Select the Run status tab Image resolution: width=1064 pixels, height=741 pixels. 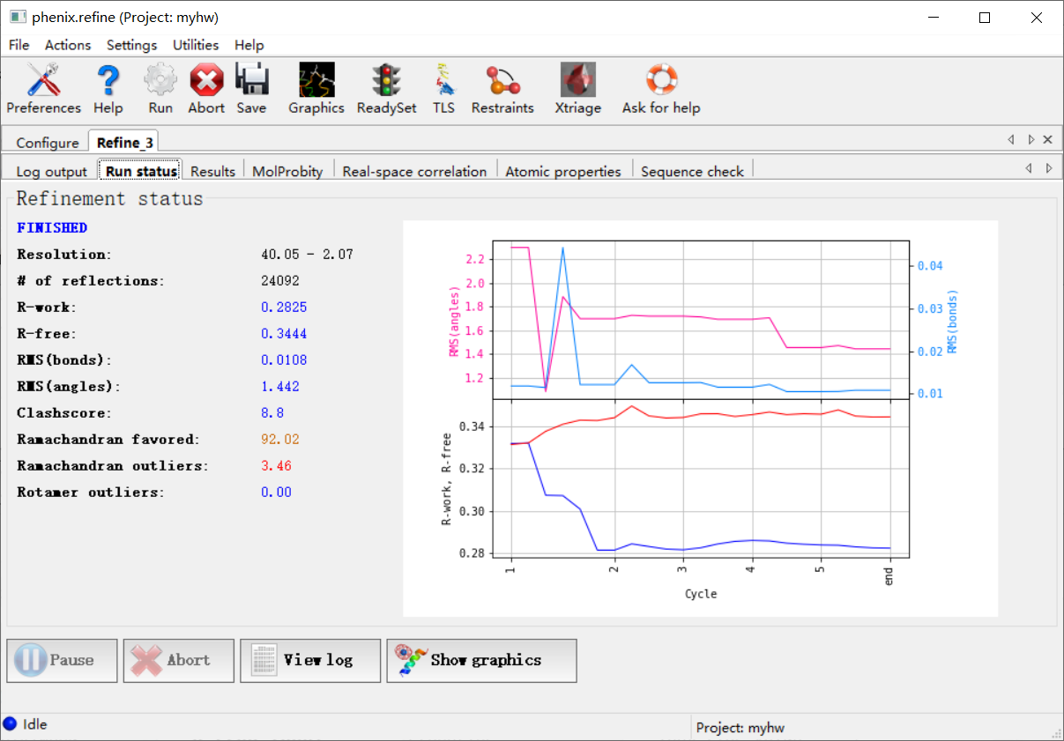click(141, 171)
